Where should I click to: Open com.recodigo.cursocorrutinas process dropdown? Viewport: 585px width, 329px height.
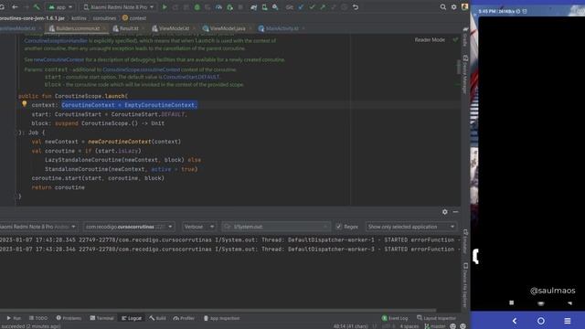[x=129, y=227]
